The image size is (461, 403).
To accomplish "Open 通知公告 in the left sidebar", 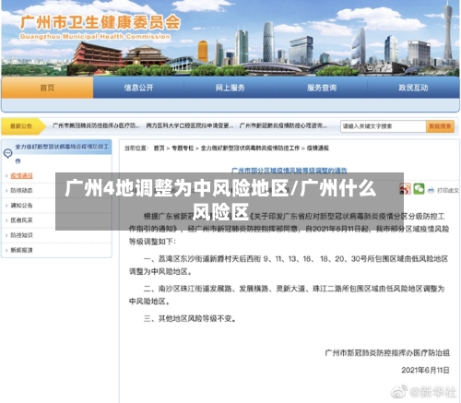I will tap(21, 206).
